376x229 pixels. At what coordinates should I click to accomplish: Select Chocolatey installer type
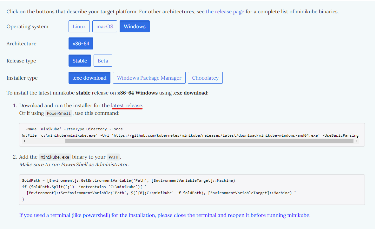tap(205, 78)
